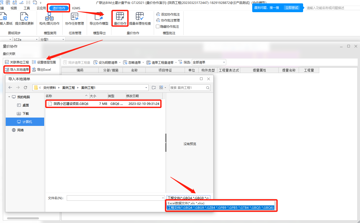
Task: Open the 云应用 tab
Action: (41, 8)
